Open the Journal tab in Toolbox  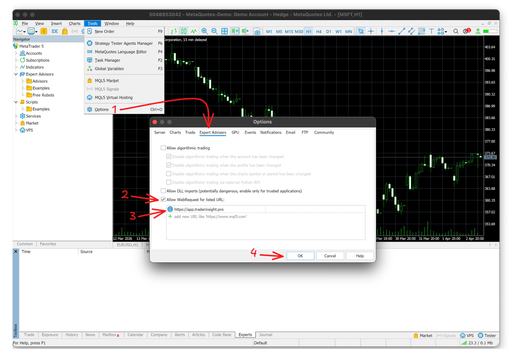click(265, 335)
